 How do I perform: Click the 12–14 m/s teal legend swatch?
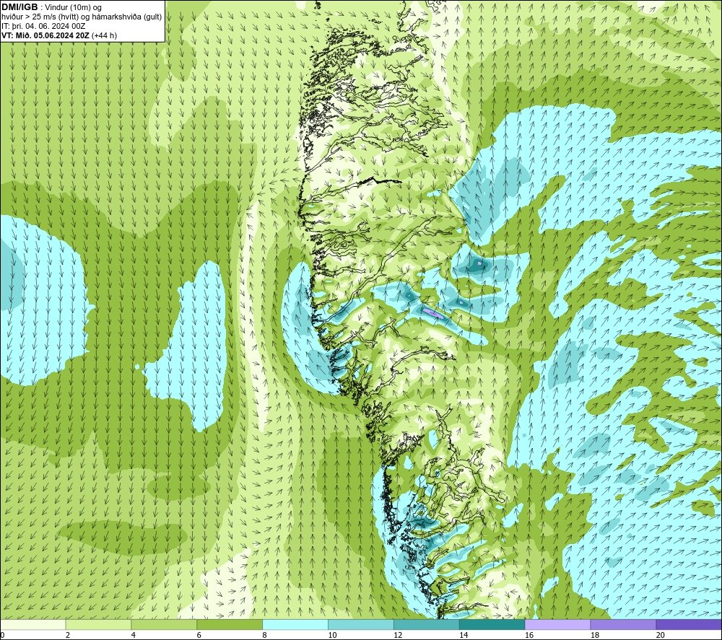pyautogui.click(x=427, y=624)
